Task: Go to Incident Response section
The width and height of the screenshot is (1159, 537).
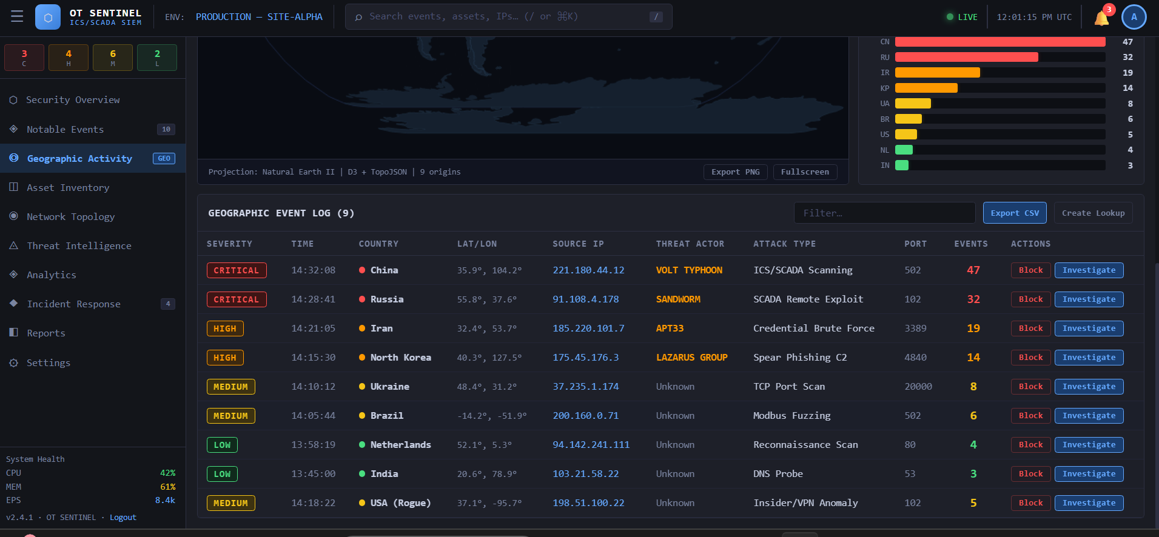Action: [93, 304]
